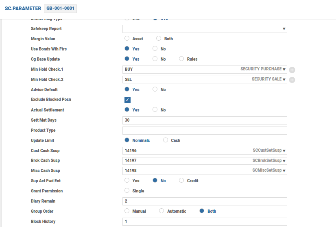Select No for Advice Default
The height and width of the screenshot is (227, 336).
pyautogui.click(x=155, y=89)
